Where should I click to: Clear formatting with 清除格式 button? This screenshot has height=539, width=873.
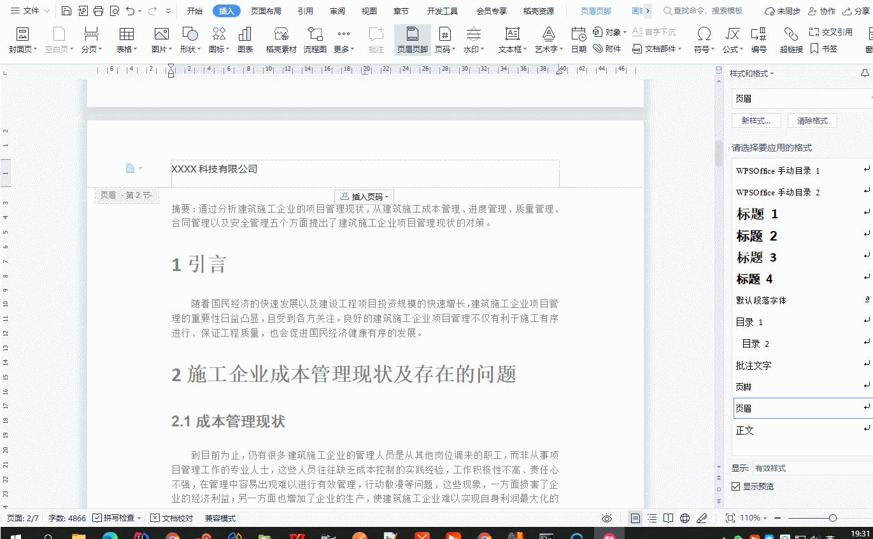(x=812, y=120)
